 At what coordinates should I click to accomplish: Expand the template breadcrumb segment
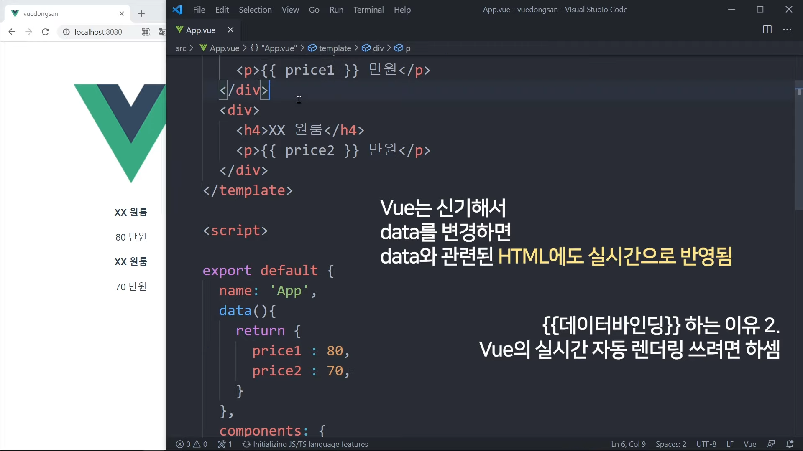pyautogui.click(x=335, y=48)
